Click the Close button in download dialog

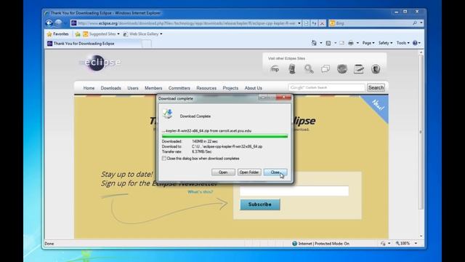point(275,172)
